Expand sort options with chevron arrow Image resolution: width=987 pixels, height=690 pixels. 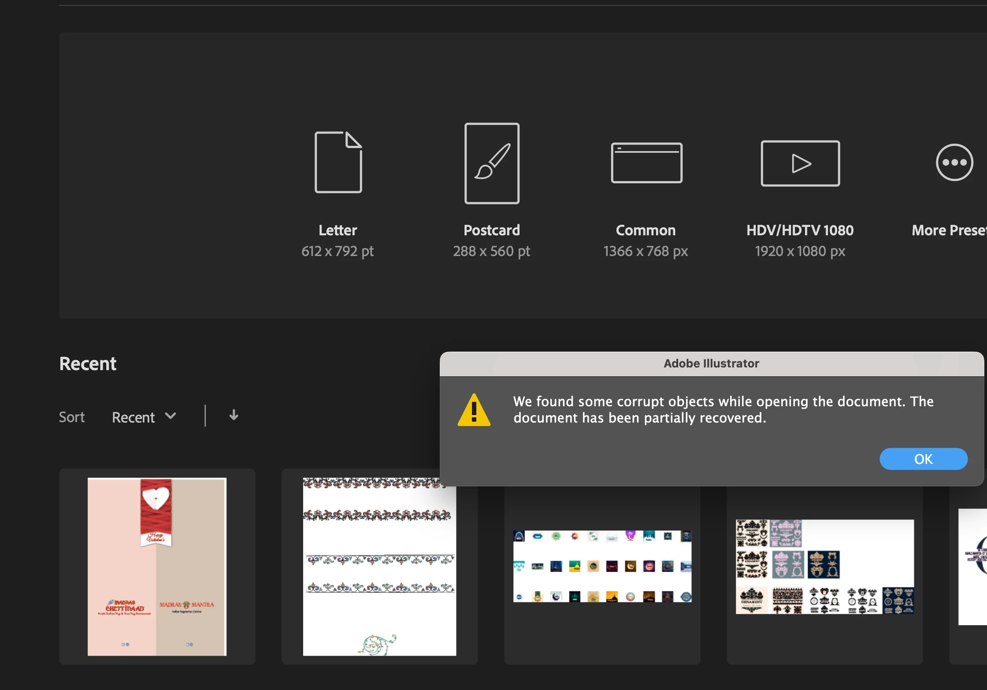[171, 416]
